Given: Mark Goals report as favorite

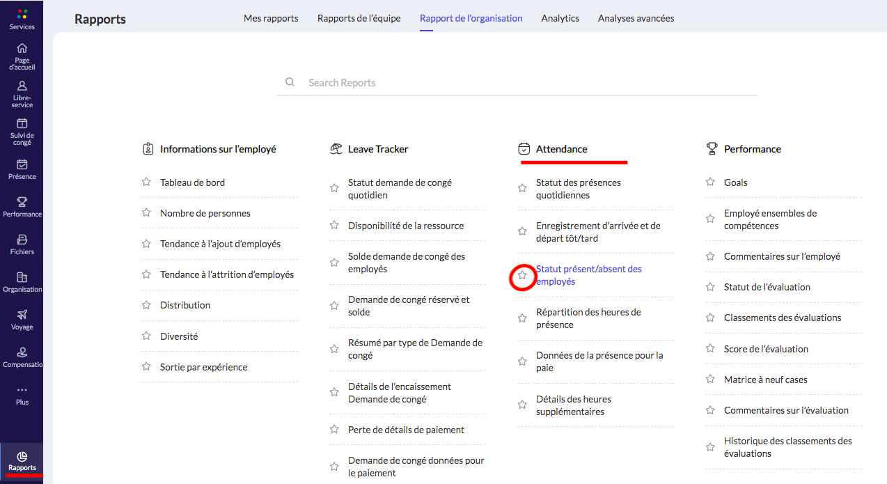Looking at the screenshot, I should tap(710, 182).
